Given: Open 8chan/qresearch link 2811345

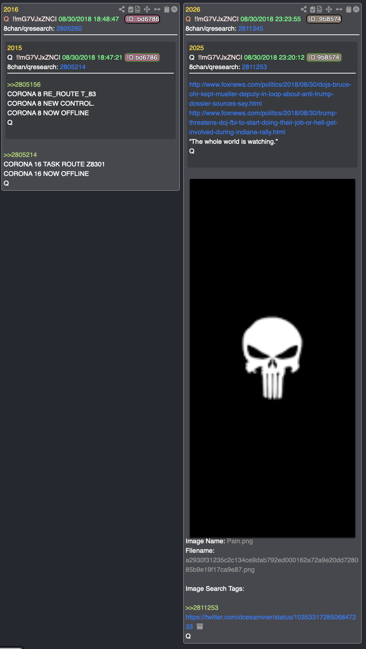Looking at the screenshot, I should [x=251, y=29].
